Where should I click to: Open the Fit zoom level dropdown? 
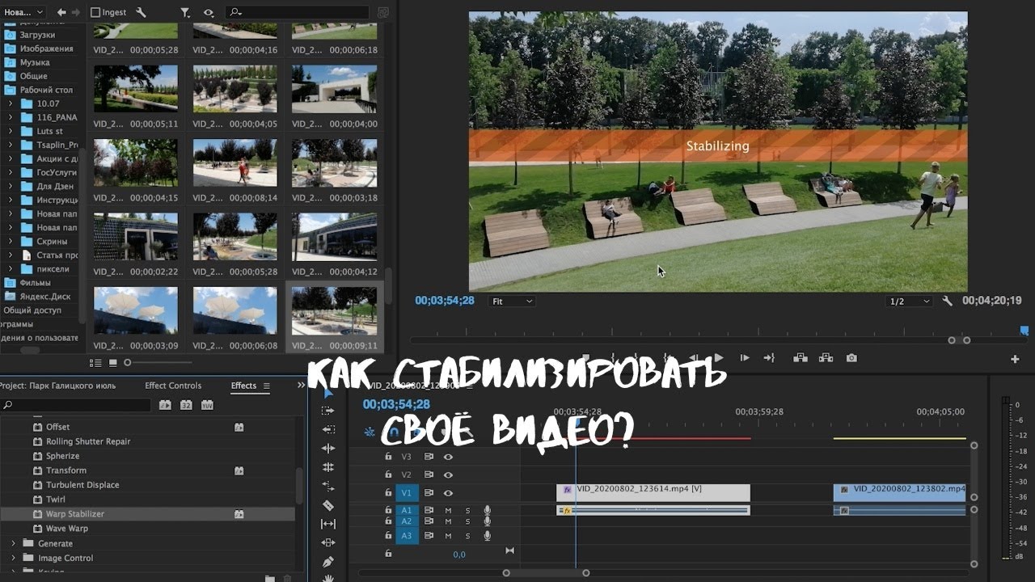(513, 301)
